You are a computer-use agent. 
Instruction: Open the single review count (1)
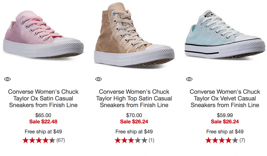click(x=151, y=140)
